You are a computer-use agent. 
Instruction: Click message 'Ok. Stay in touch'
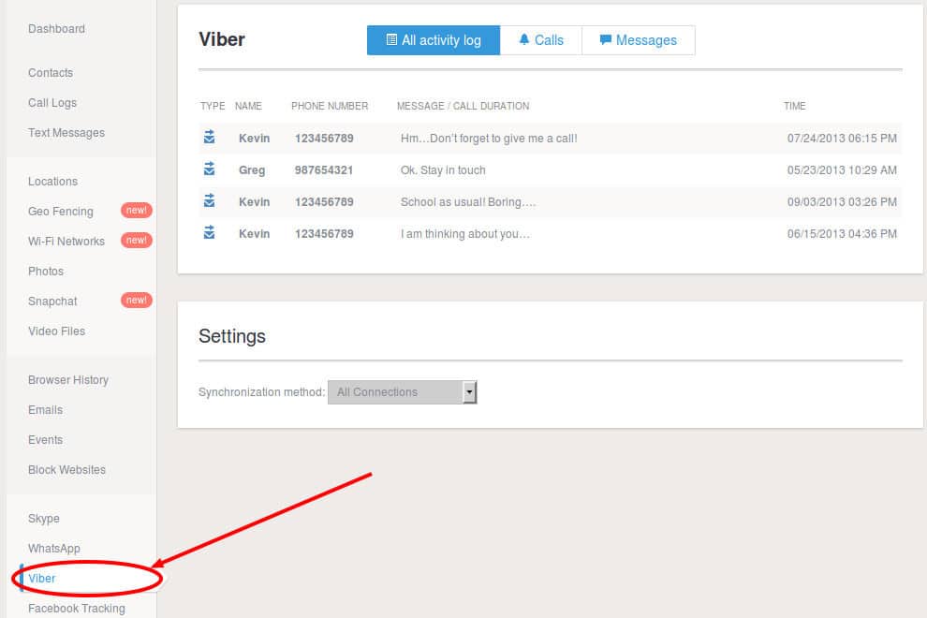coord(444,170)
